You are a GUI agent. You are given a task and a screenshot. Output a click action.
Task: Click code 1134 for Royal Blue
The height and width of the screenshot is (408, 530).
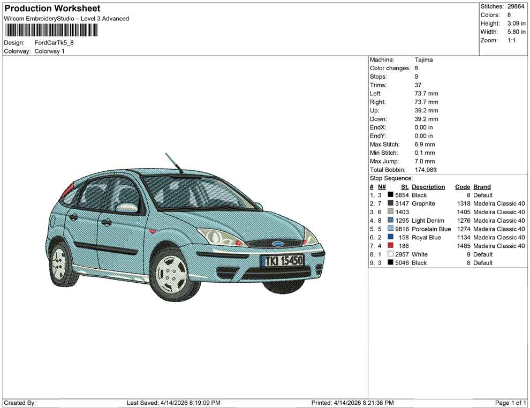click(x=464, y=237)
